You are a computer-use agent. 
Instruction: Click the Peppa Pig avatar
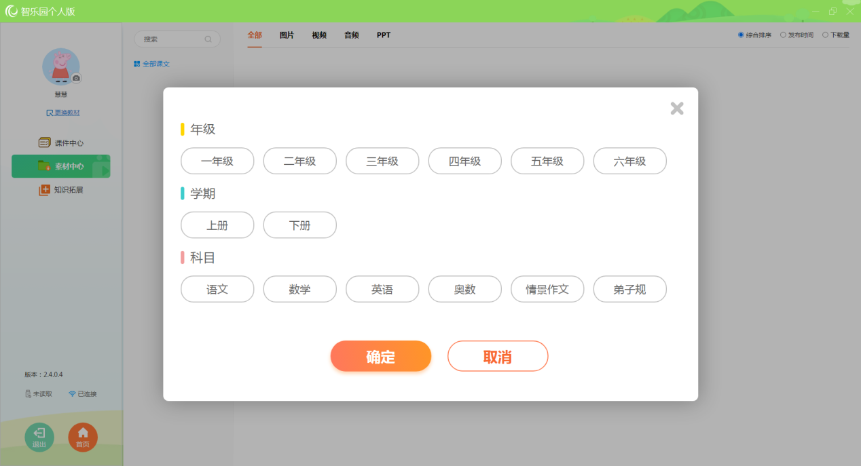pos(61,66)
